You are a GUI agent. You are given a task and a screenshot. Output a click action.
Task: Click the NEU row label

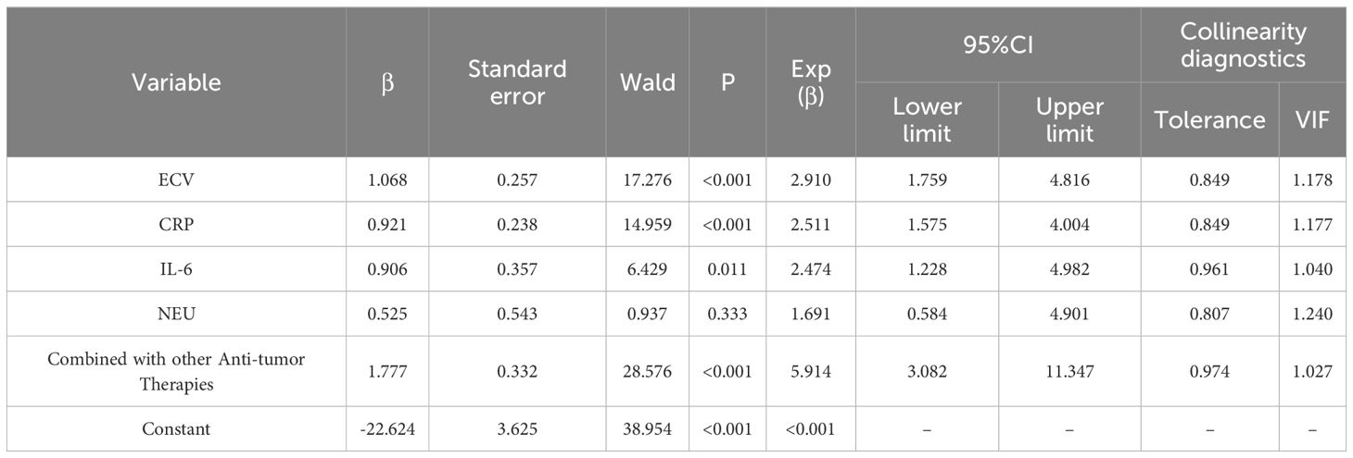point(176,314)
